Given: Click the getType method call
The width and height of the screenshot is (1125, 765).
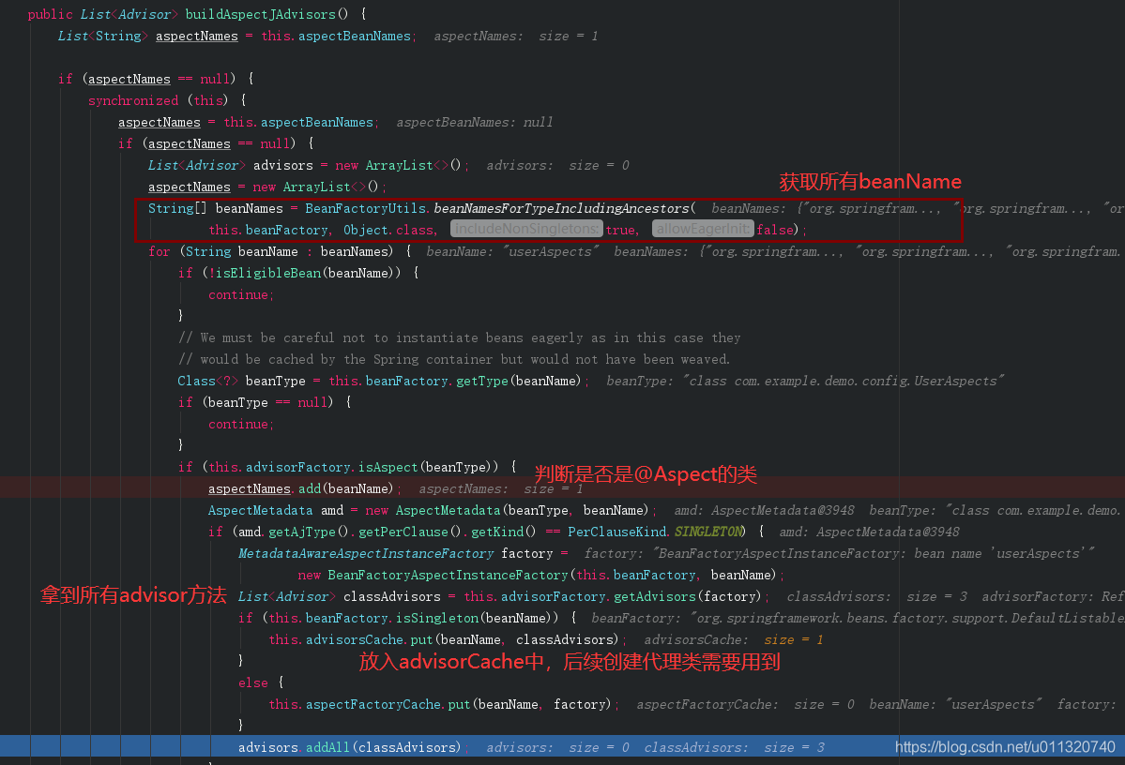Looking at the screenshot, I should click(x=481, y=381).
